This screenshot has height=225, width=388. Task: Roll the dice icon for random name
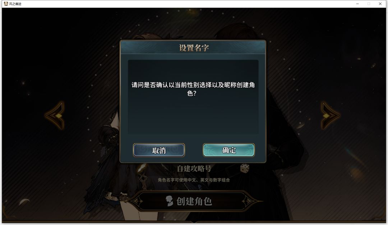pyautogui.click(x=245, y=168)
